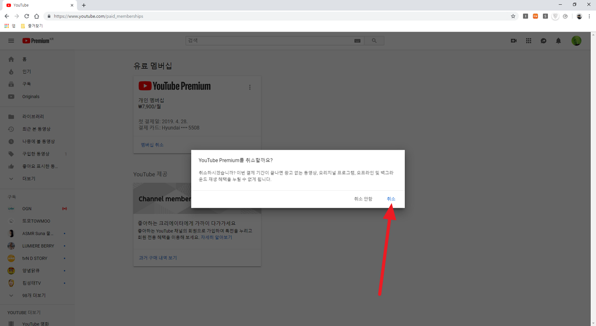
Task: Open 인기 trending in the sidebar
Action: click(x=37, y=72)
